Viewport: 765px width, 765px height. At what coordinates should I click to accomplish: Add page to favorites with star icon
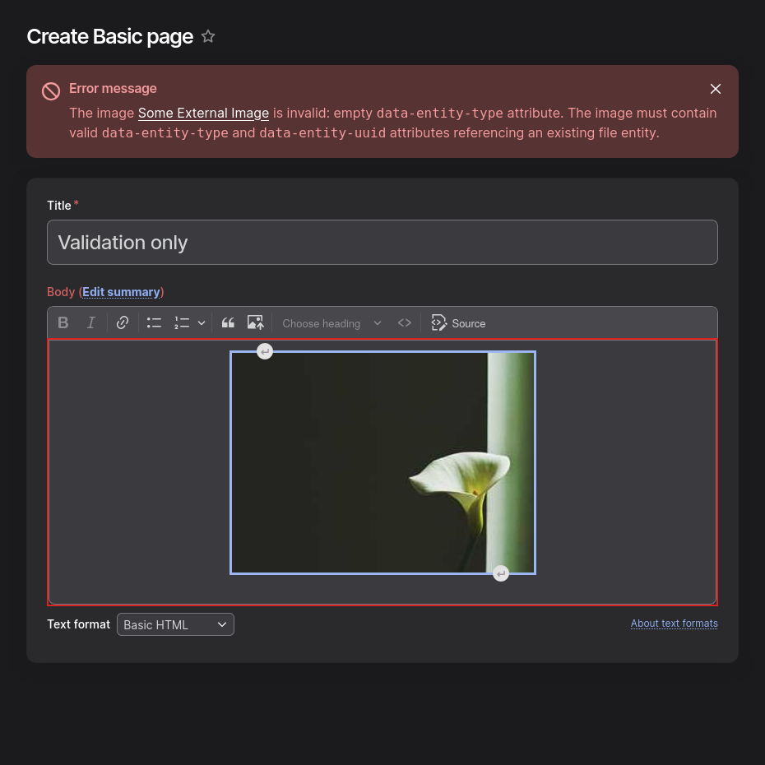pos(208,36)
